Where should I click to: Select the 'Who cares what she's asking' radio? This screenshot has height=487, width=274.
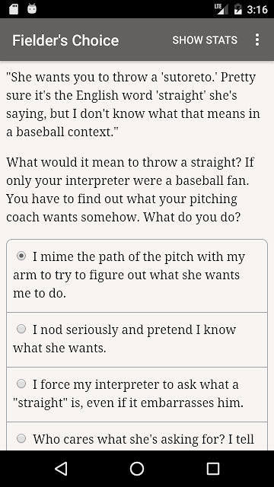(x=21, y=438)
